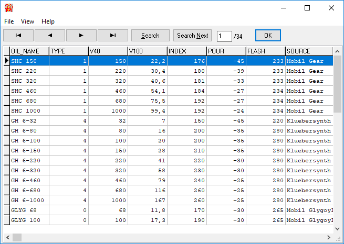
Task: Confirm with the OK button
Action: point(268,36)
